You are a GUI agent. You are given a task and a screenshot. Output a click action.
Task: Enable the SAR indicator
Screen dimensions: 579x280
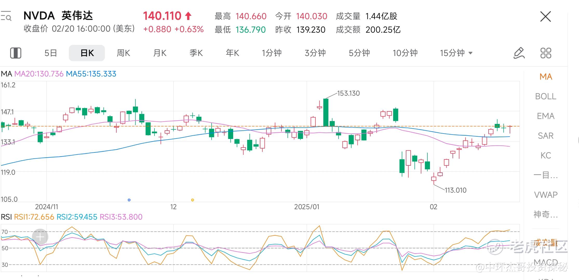point(546,136)
